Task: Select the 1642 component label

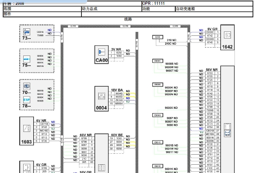Action: [x=227, y=47]
